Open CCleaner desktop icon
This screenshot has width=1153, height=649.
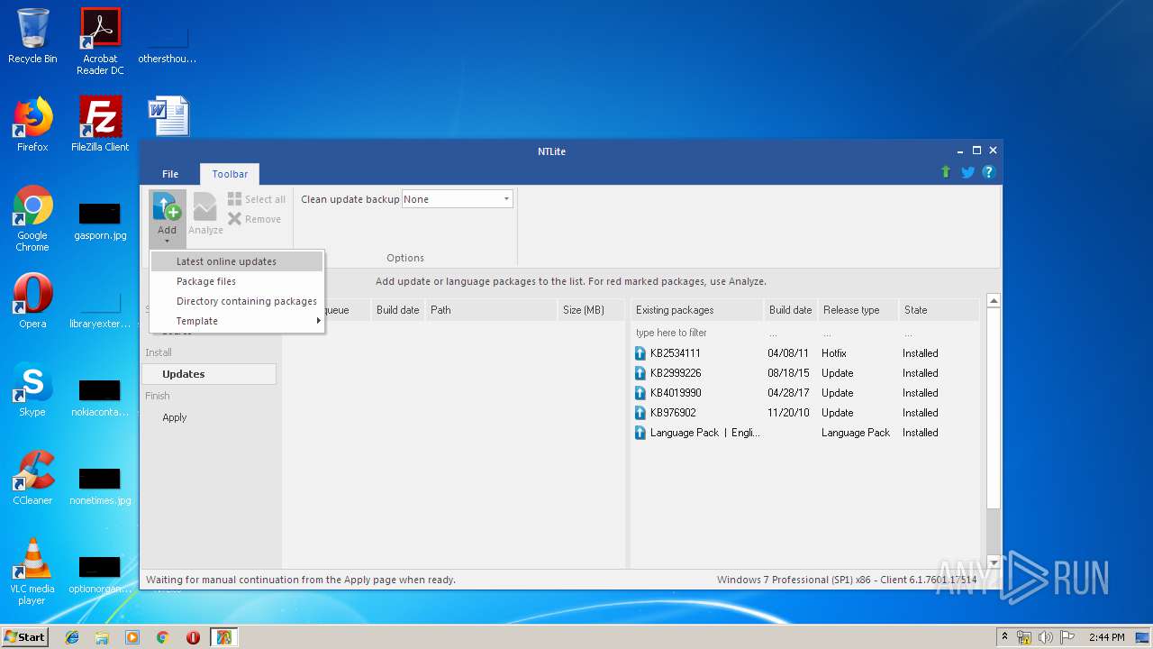32,478
